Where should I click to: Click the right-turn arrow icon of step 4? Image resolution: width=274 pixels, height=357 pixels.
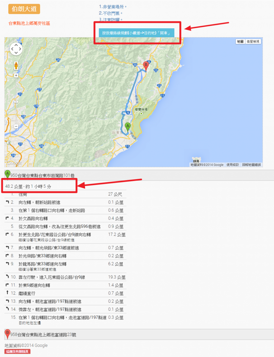tap(7, 218)
